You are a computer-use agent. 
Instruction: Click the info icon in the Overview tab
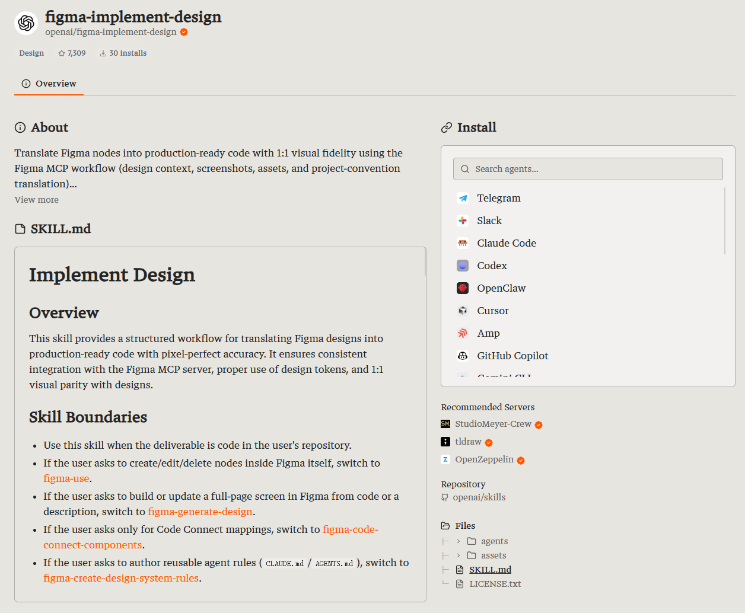[26, 84]
